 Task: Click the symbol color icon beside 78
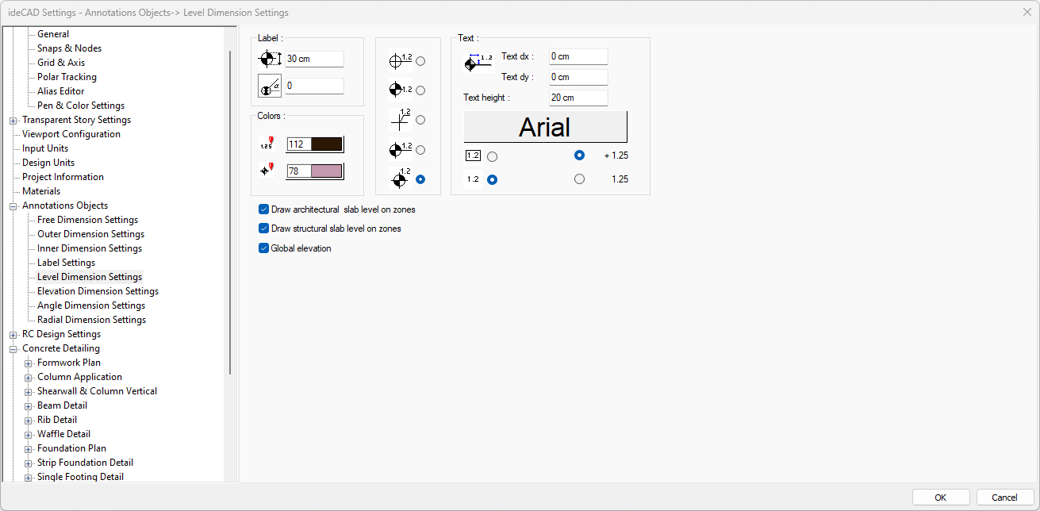coord(266,171)
